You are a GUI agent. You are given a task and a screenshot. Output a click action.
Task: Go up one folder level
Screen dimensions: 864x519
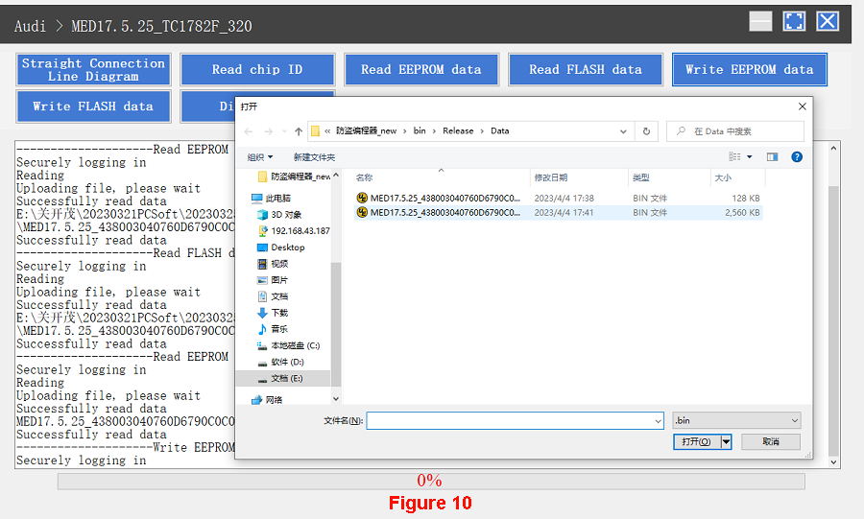[299, 131]
